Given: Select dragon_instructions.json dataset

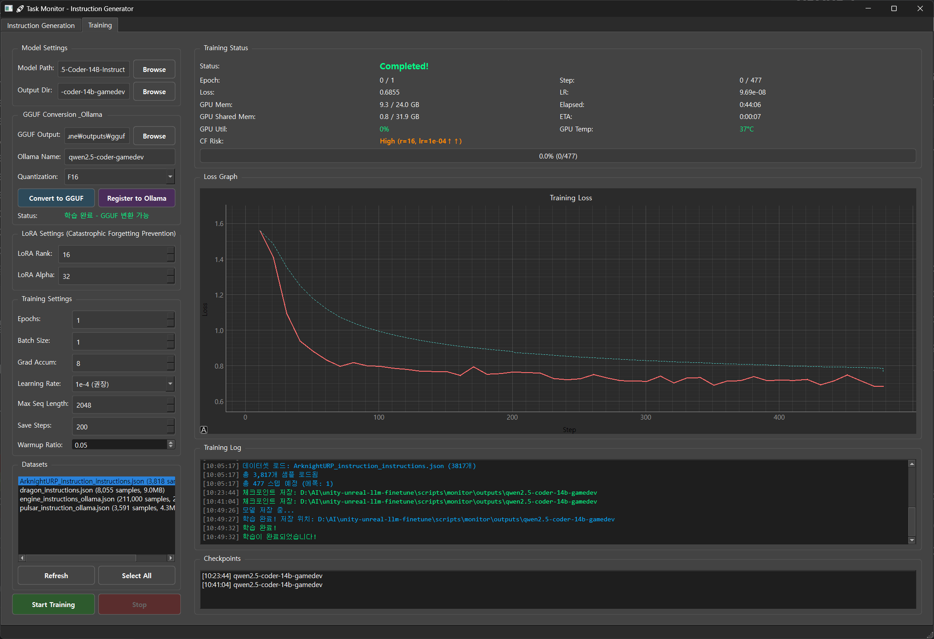Looking at the screenshot, I should pyautogui.click(x=92, y=490).
